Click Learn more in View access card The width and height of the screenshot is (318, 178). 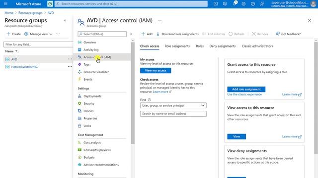pyautogui.click(x=292, y=136)
